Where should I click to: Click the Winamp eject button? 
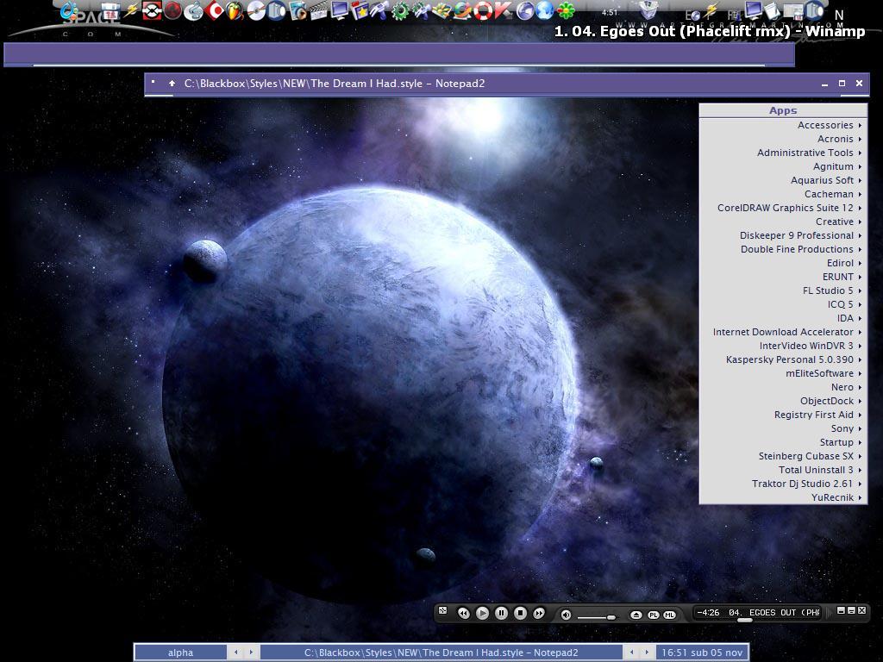[x=636, y=615]
